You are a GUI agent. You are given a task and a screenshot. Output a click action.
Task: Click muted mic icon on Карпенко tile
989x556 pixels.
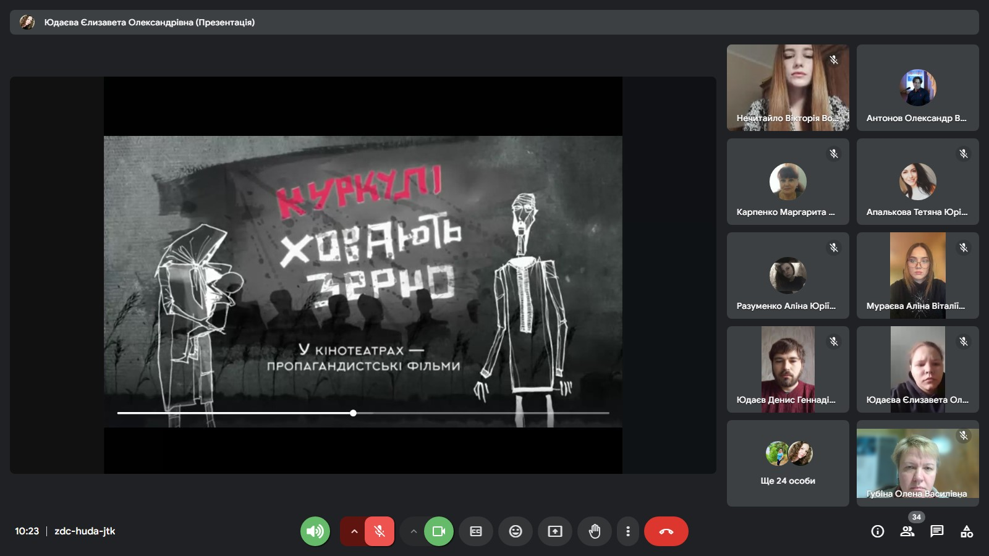pos(834,154)
